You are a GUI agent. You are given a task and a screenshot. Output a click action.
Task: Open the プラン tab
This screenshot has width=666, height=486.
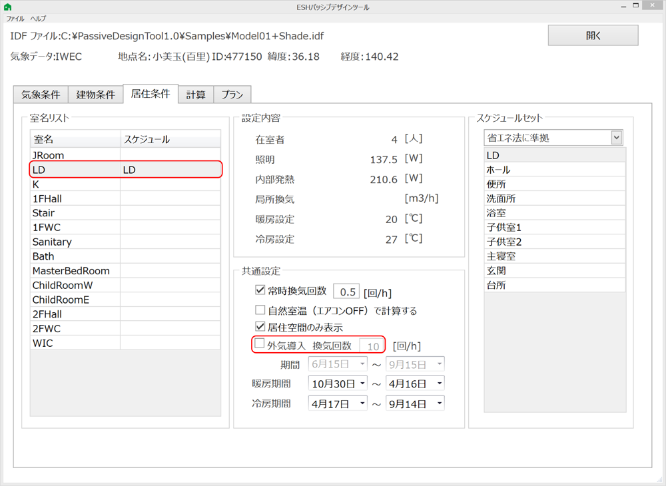coord(232,95)
